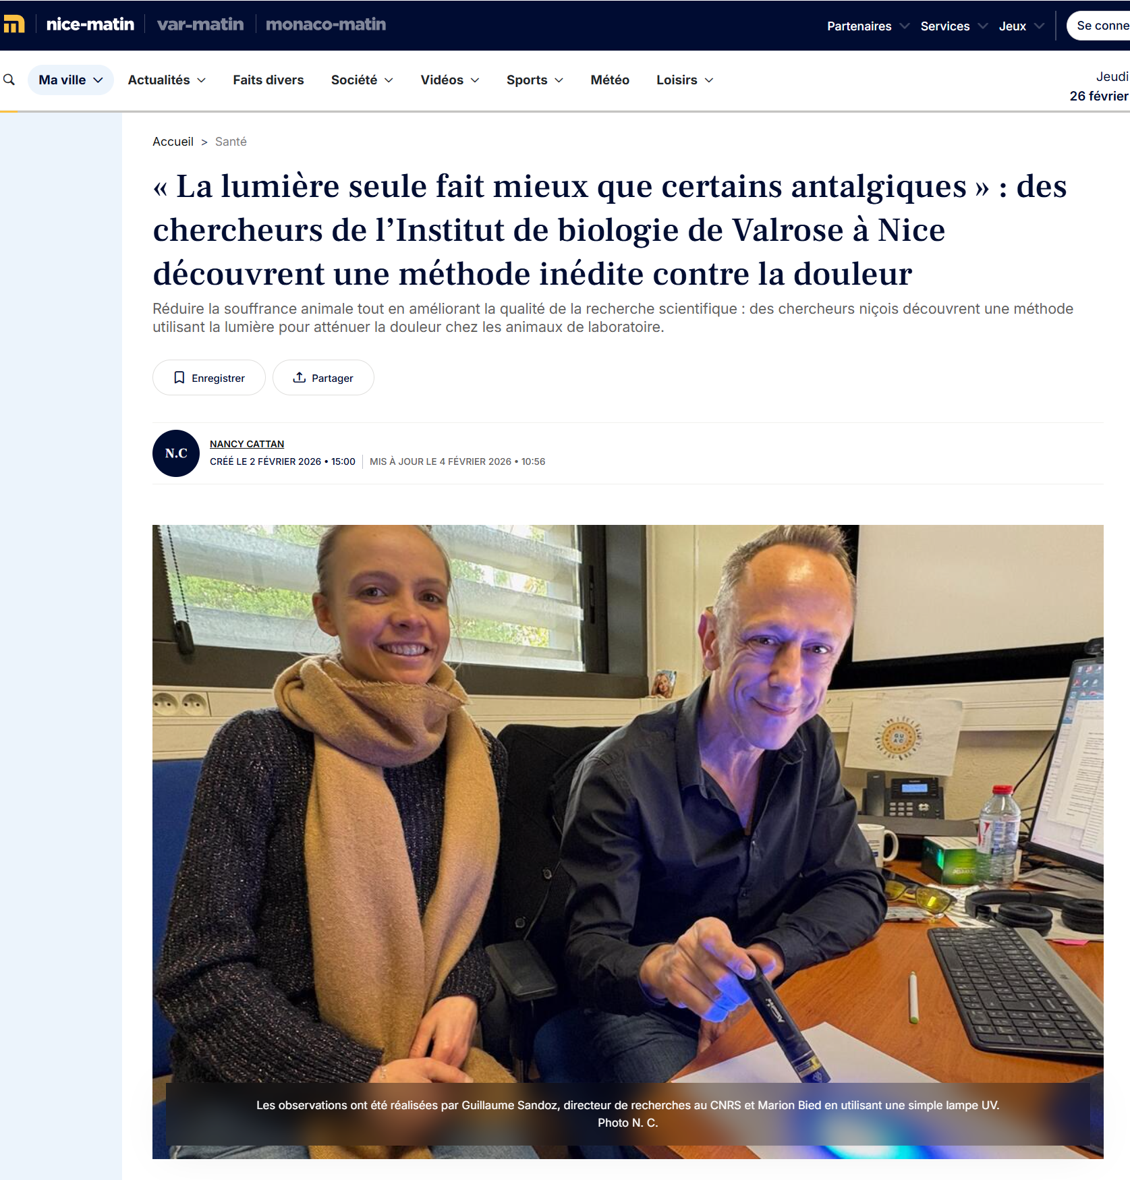
Task: Click the N.C author avatar
Action: pyautogui.click(x=176, y=453)
